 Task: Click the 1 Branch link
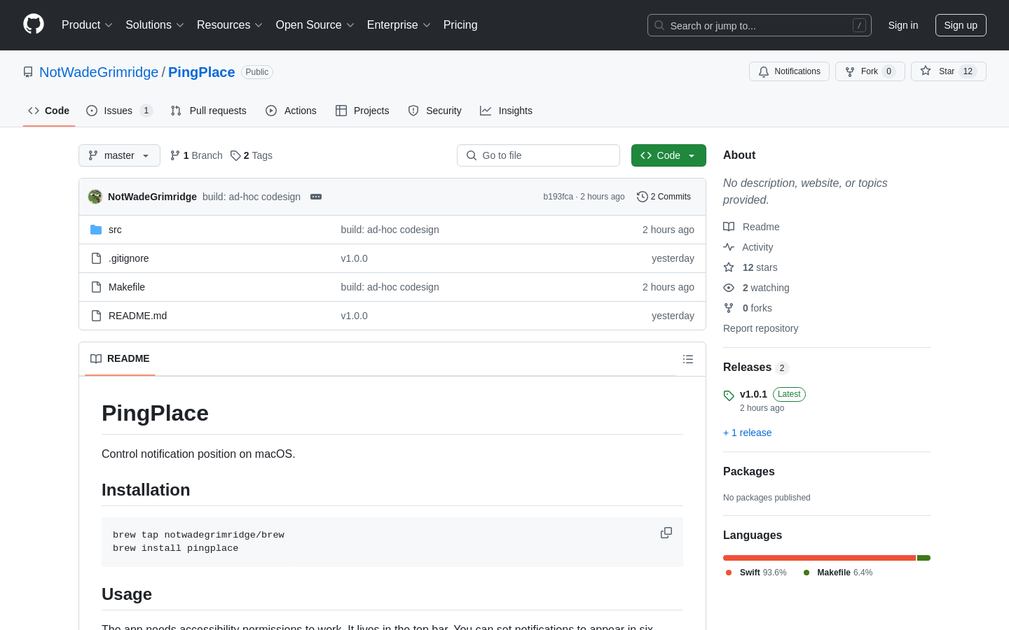point(196,155)
